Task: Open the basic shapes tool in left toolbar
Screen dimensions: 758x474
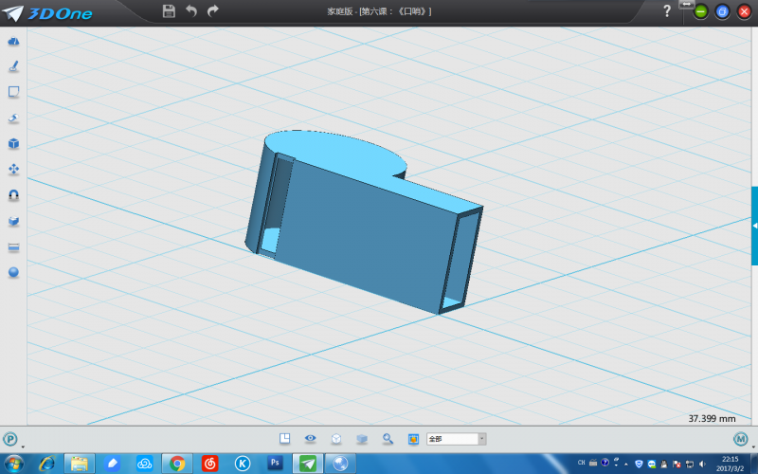Action: point(13,42)
